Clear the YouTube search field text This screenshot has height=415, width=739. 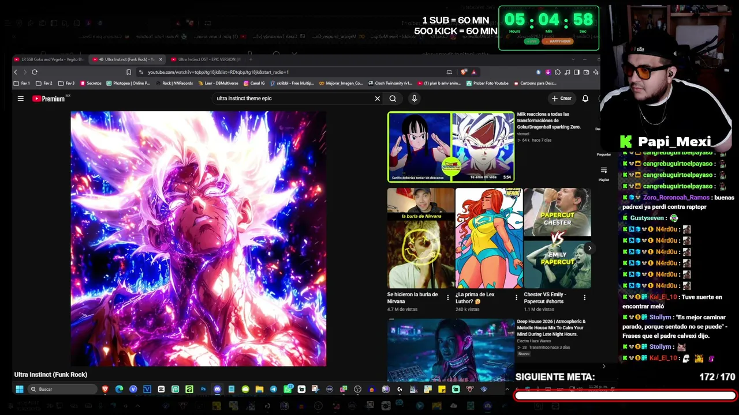[x=378, y=99]
